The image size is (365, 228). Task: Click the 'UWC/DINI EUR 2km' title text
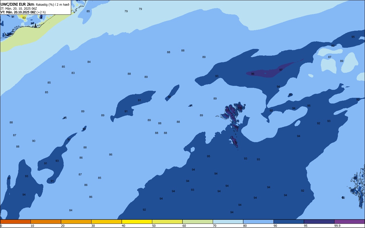[17, 4]
